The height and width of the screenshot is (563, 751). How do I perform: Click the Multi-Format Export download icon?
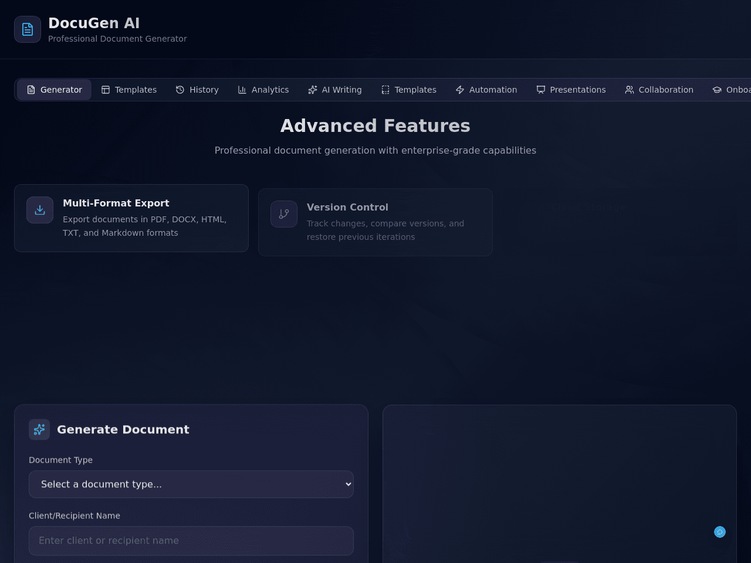[40, 210]
